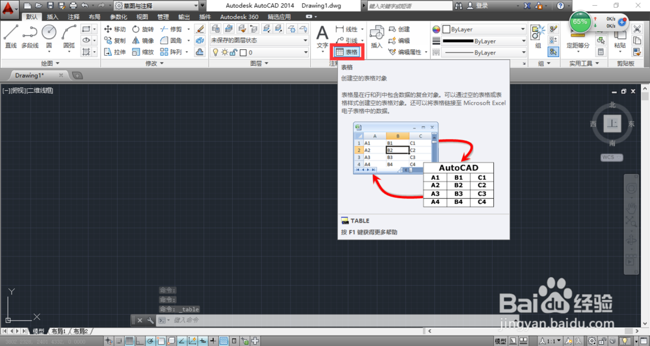Click the Create block (创建) button
Screen dimensions: 650x346
pyautogui.click(x=399, y=29)
